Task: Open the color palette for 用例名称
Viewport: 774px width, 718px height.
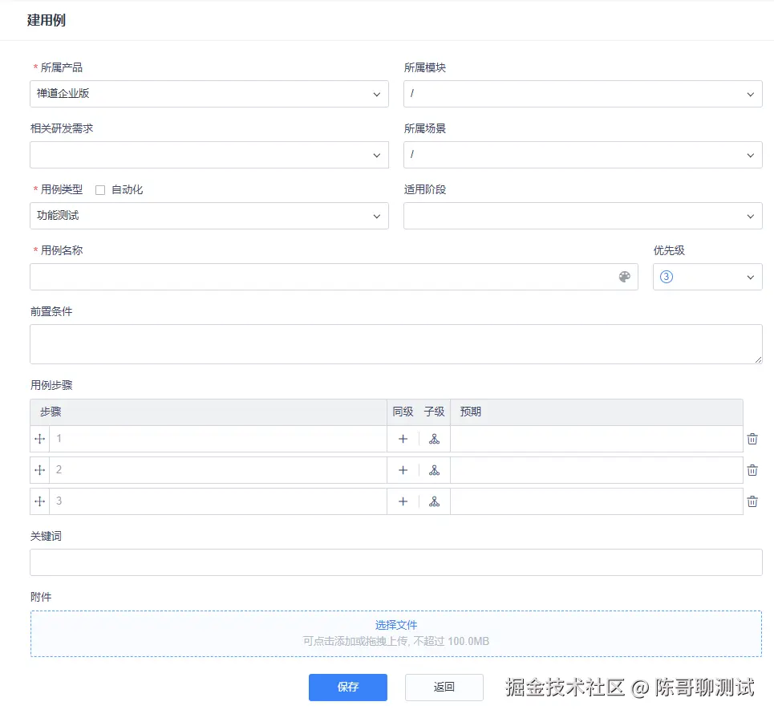Action: pos(624,277)
